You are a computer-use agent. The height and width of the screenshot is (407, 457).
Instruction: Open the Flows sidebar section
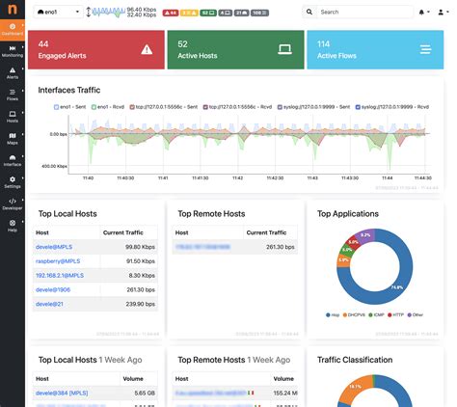click(x=13, y=95)
